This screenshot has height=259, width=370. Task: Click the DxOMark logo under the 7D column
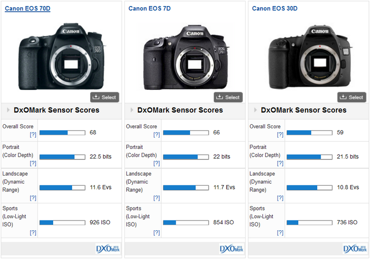click(232, 249)
